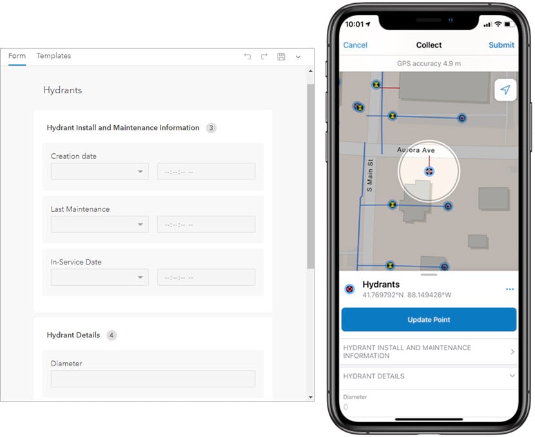This screenshot has height=437, width=535.
Task: Tap the Wi-Fi icon in phone status bar
Action: pyautogui.click(x=498, y=24)
